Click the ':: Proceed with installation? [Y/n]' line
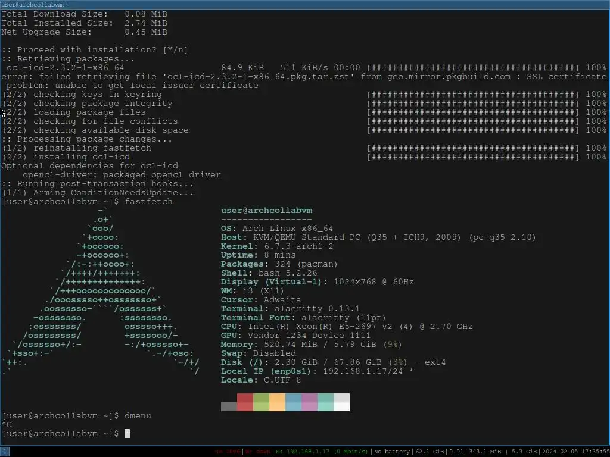 95,50
